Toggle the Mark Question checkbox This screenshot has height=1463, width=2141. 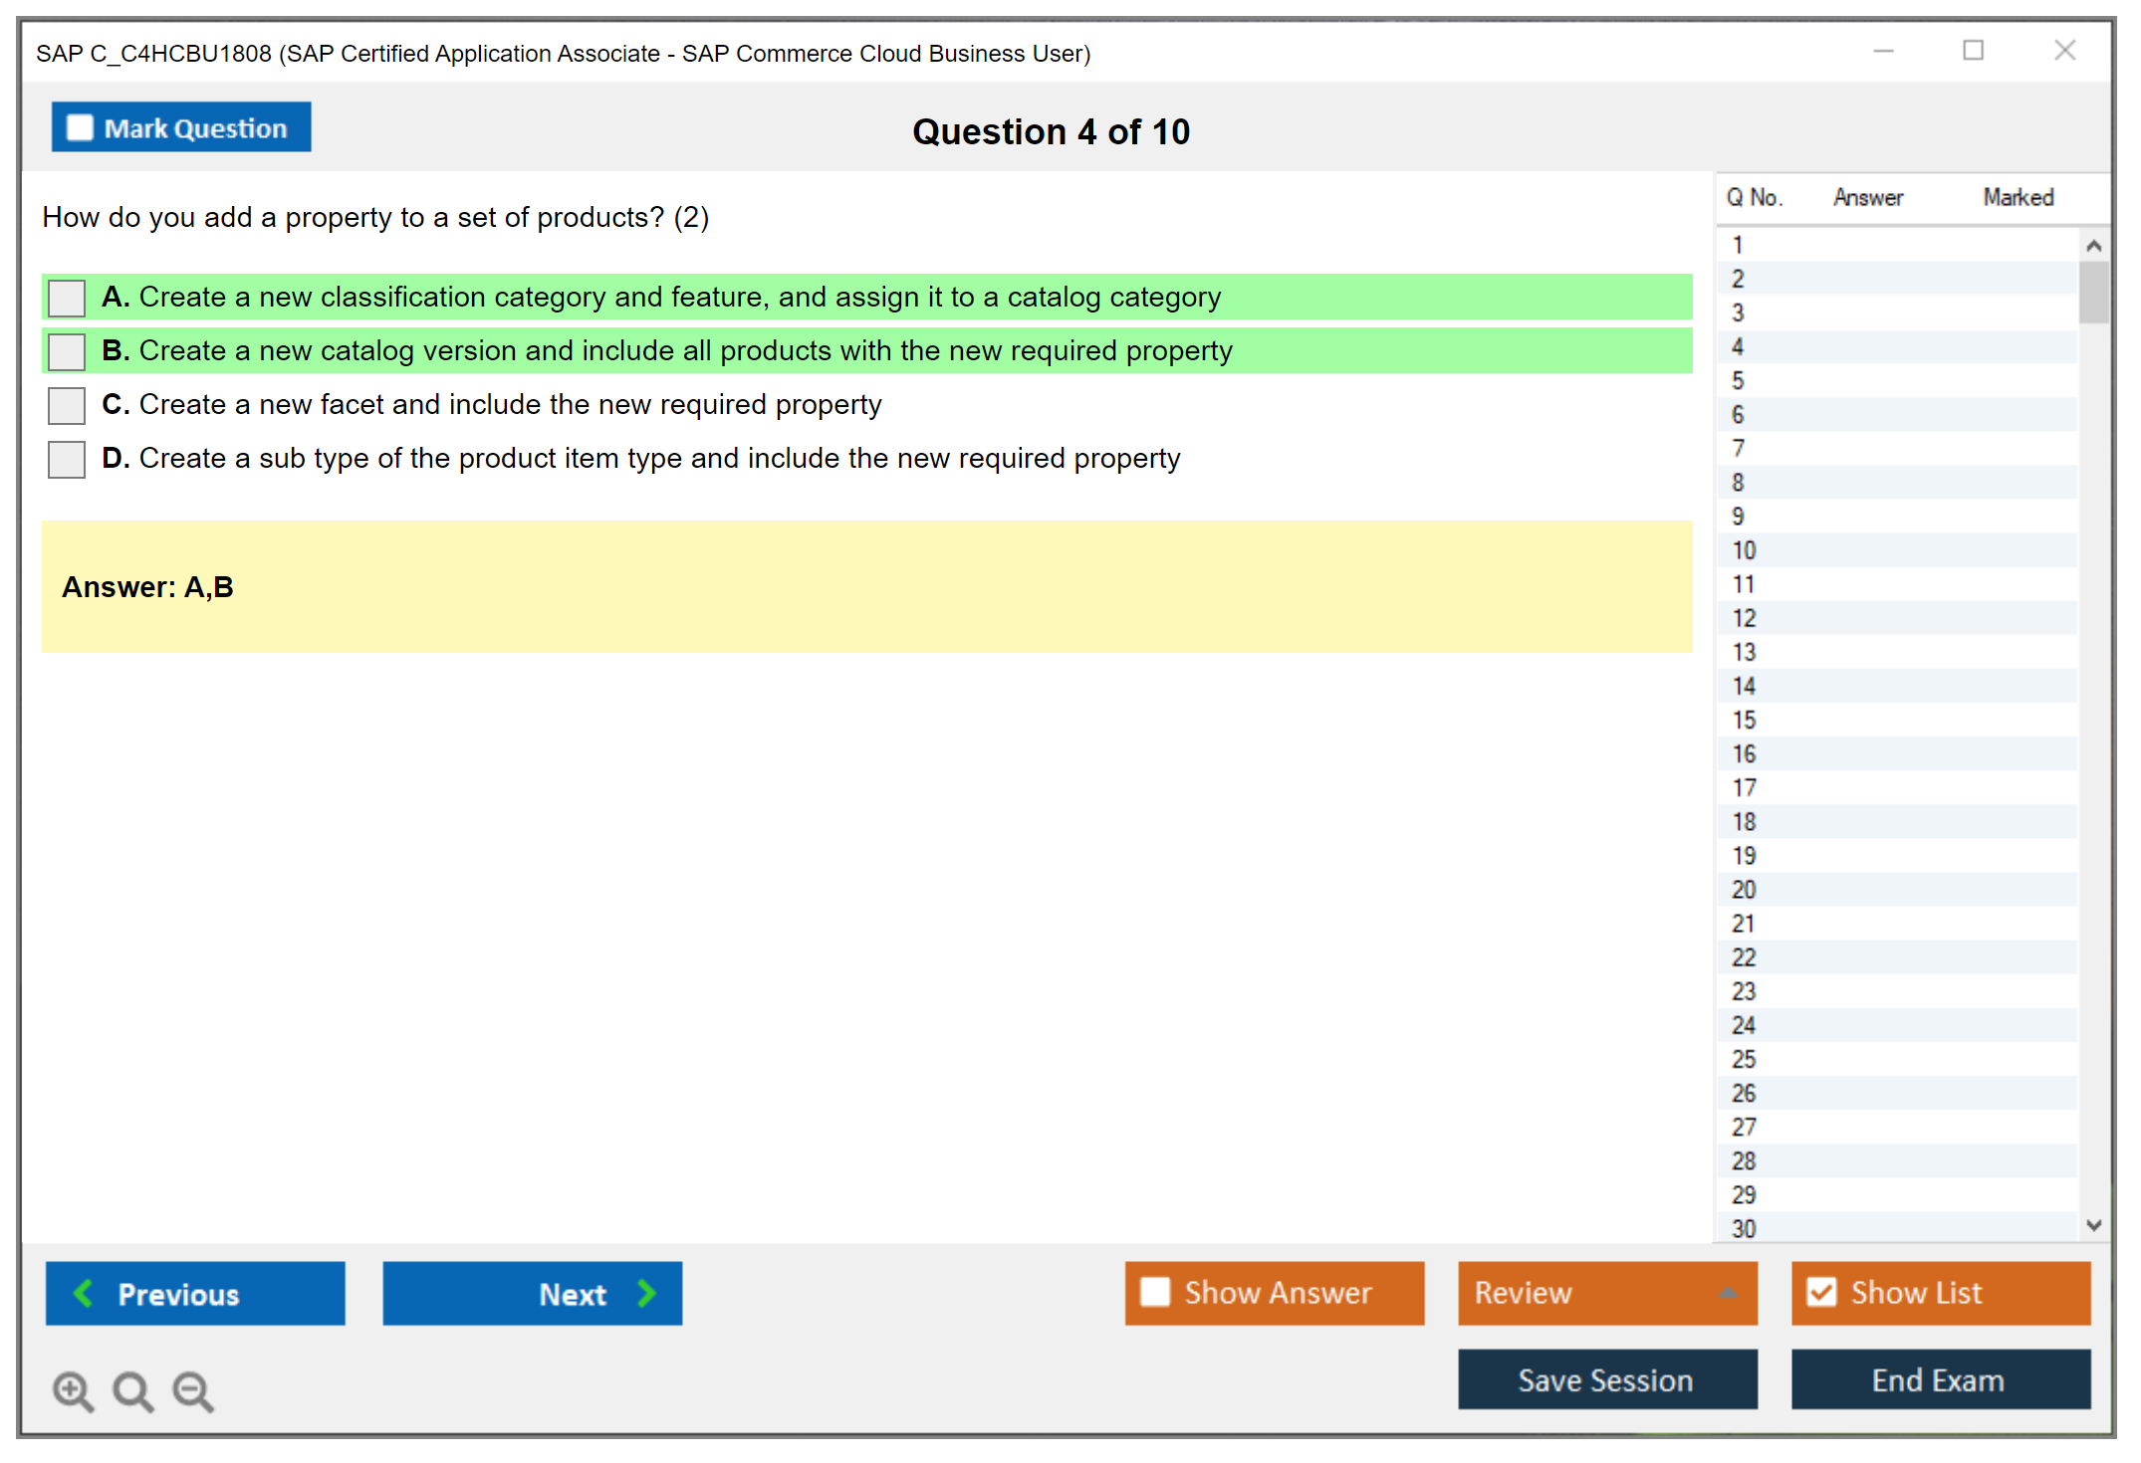tap(80, 127)
